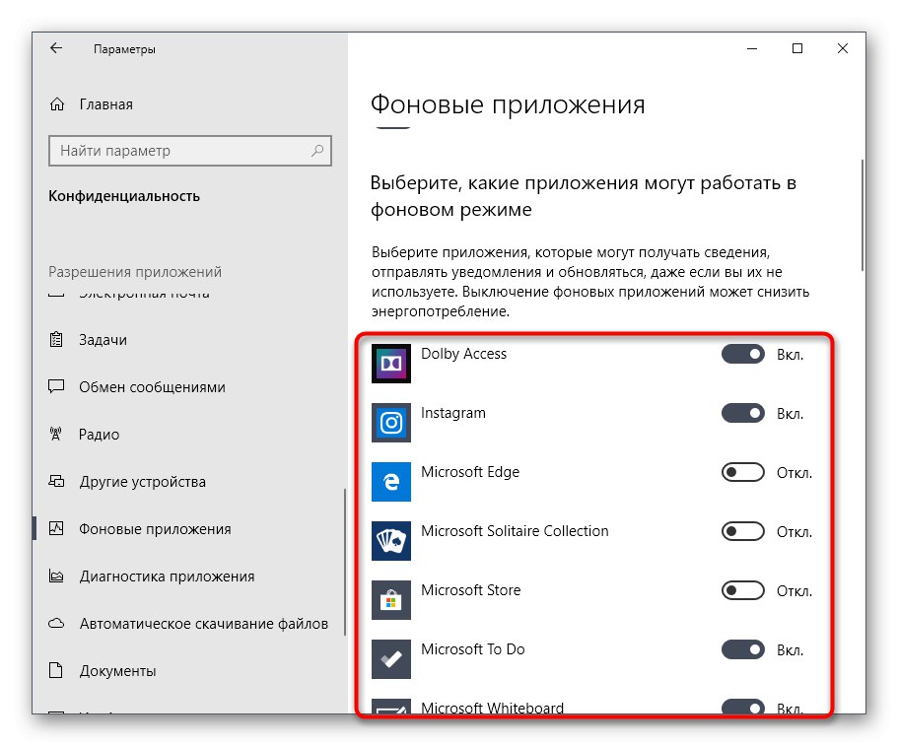Viewport: 898px width, 746px height.
Task: Click the Диагностика приложения chart icon
Action: 56,576
